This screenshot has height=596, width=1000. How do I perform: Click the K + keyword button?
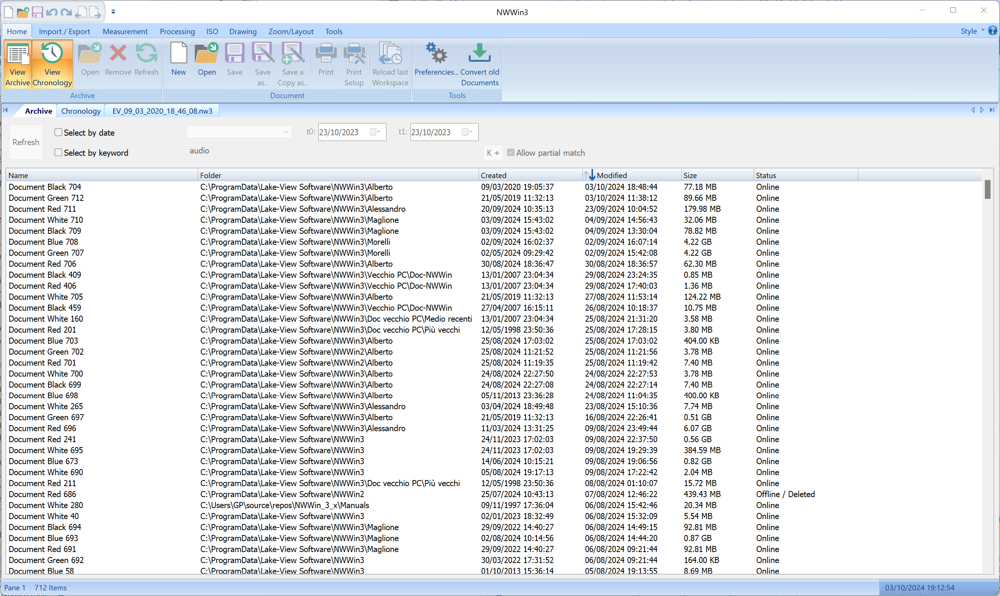point(493,153)
